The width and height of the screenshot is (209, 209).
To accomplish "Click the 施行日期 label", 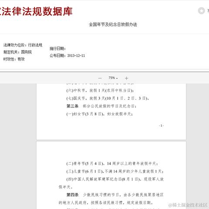I will [57, 49].
